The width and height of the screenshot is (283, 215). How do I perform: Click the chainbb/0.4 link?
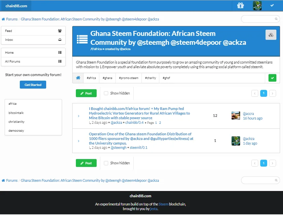[135, 122]
